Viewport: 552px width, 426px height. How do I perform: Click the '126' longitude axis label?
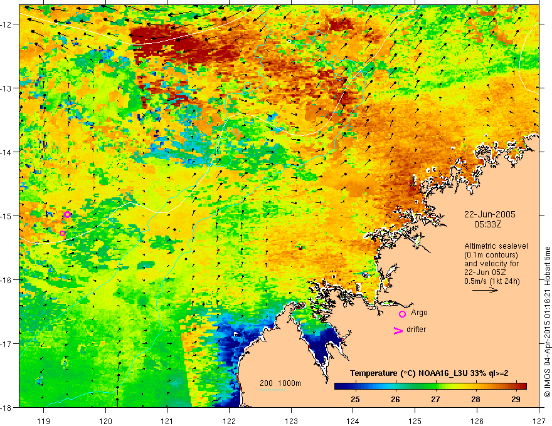pos(477,421)
